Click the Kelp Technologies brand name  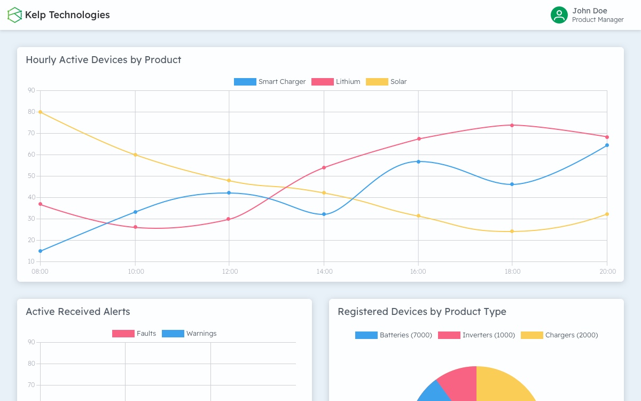pyautogui.click(x=67, y=15)
